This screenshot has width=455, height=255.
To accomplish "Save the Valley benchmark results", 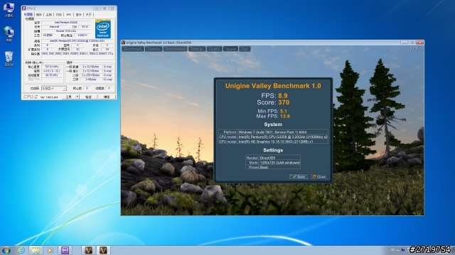I will (299, 176).
